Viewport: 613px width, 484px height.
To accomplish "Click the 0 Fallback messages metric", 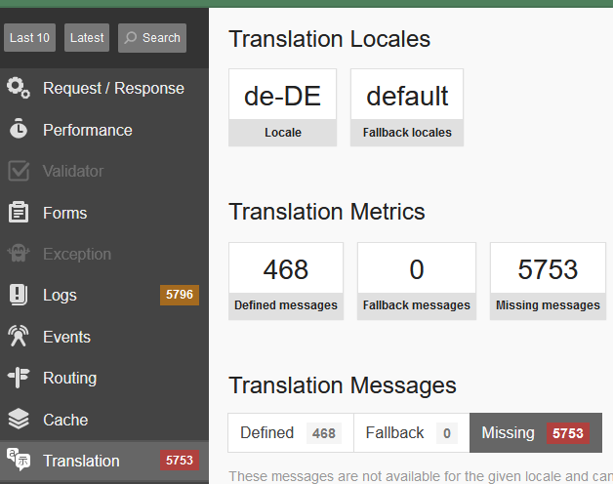I will (417, 281).
